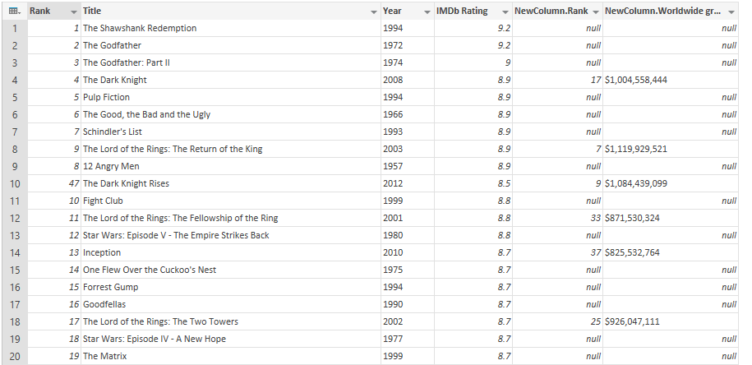The height and width of the screenshot is (365, 752).
Task: Open the NewColumn.Rank filter dropdown arrow
Action: [x=595, y=12]
